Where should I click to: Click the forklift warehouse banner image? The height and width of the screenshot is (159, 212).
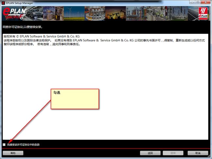(53, 13)
